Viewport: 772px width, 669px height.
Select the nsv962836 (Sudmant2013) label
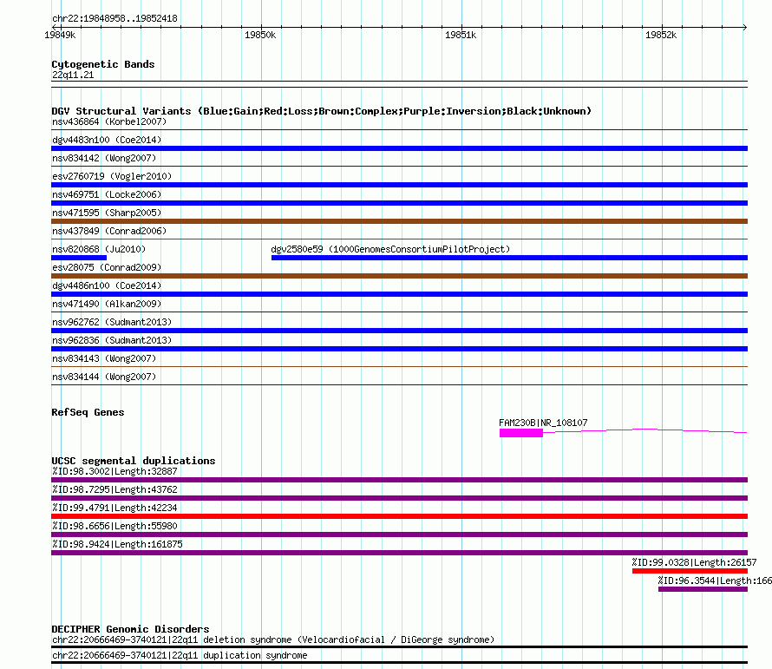(x=112, y=340)
